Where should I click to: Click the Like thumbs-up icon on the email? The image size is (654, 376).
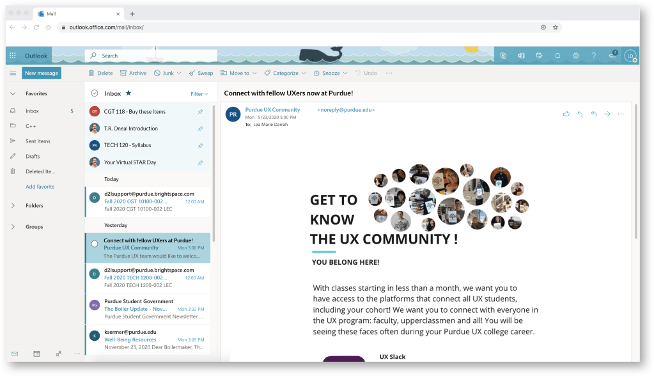pyautogui.click(x=566, y=114)
